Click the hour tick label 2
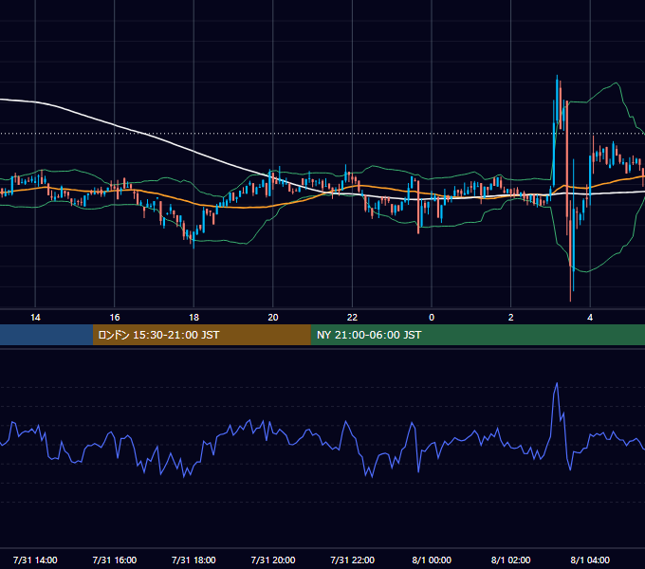The width and height of the screenshot is (645, 569). point(511,318)
